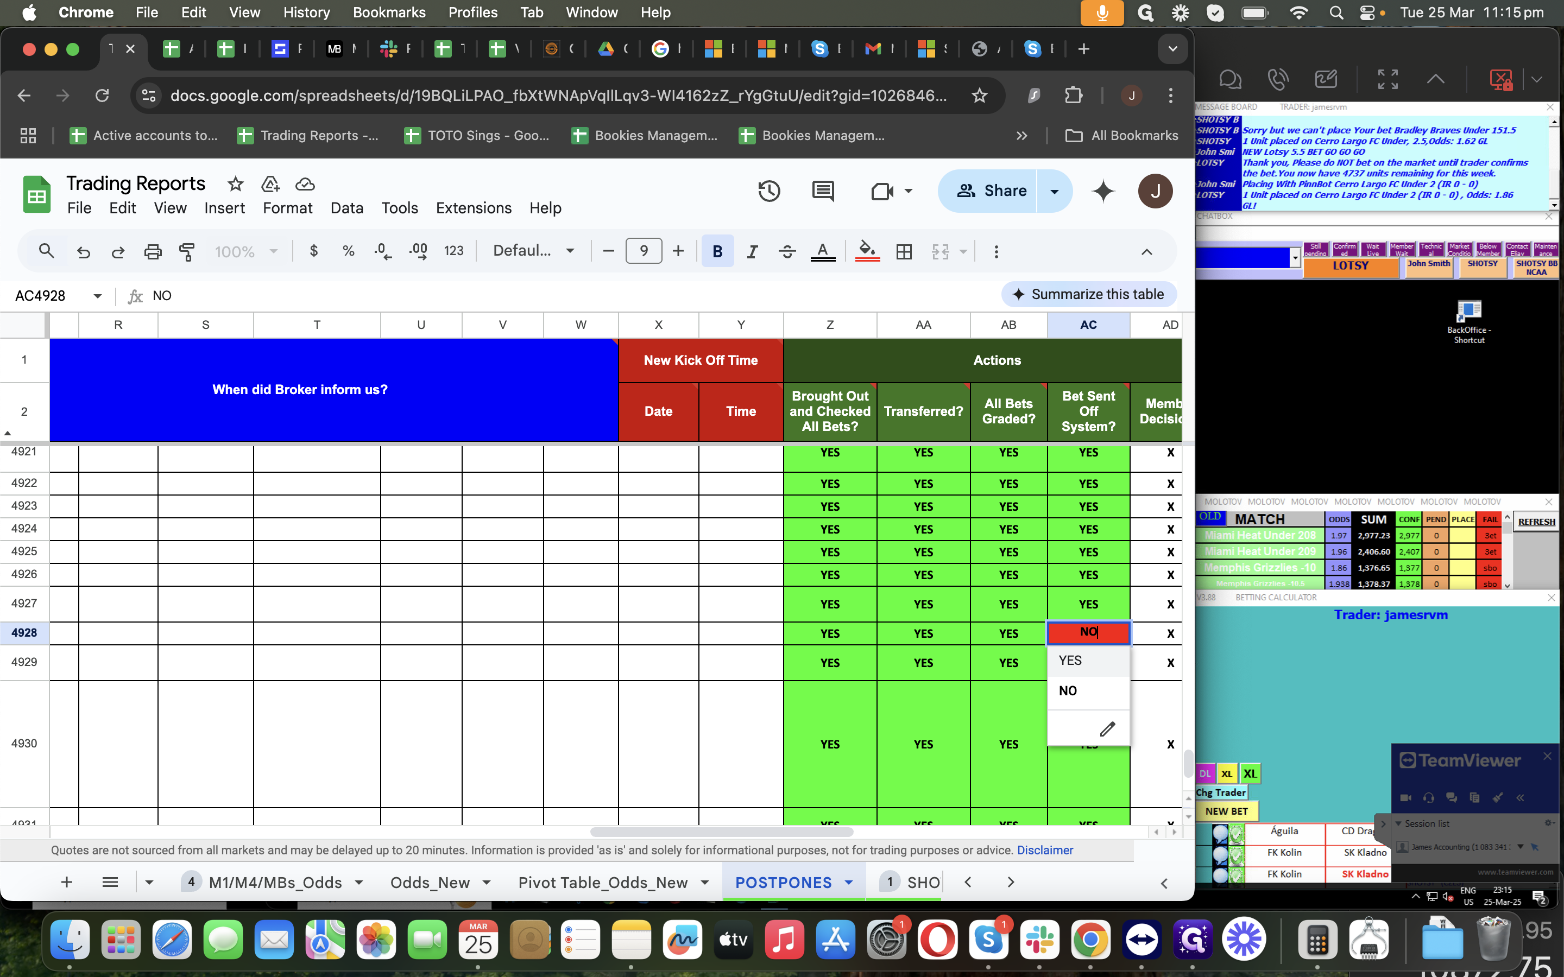Click Summarize this table button
1564x977 pixels.
[x=1088, y=295]
